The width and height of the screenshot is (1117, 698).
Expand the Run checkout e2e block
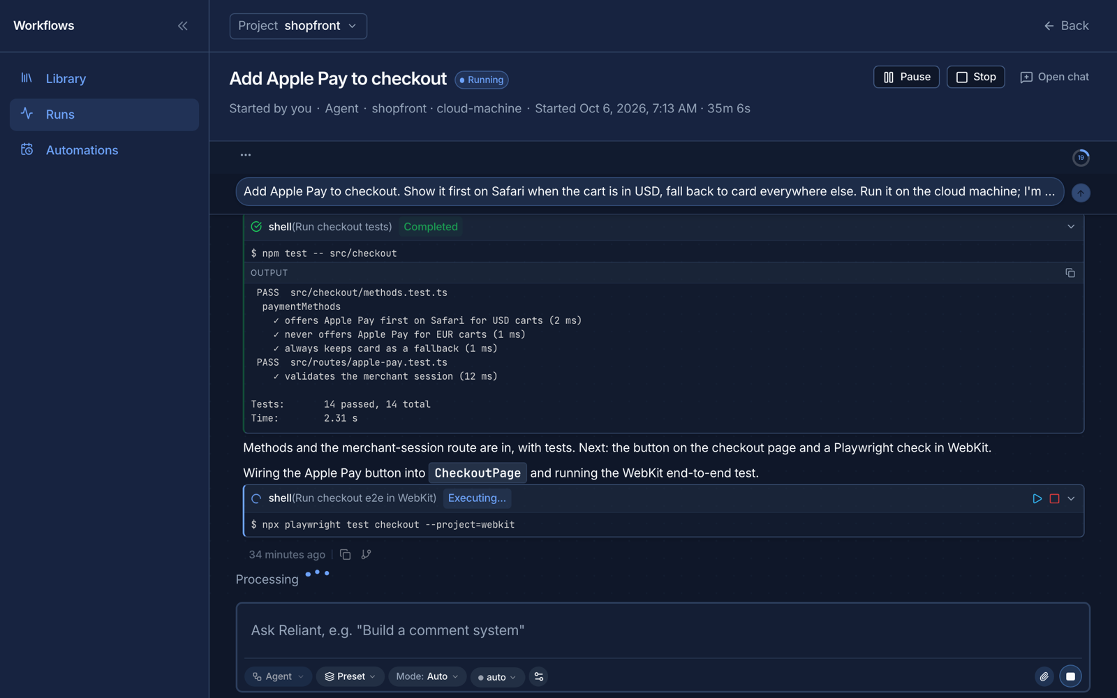click(x=1071, y=498)
